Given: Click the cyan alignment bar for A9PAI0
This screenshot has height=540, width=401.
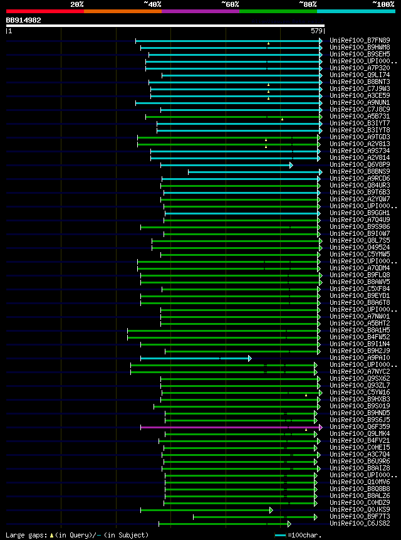Looking at the screenshot, I should point(195,359).
